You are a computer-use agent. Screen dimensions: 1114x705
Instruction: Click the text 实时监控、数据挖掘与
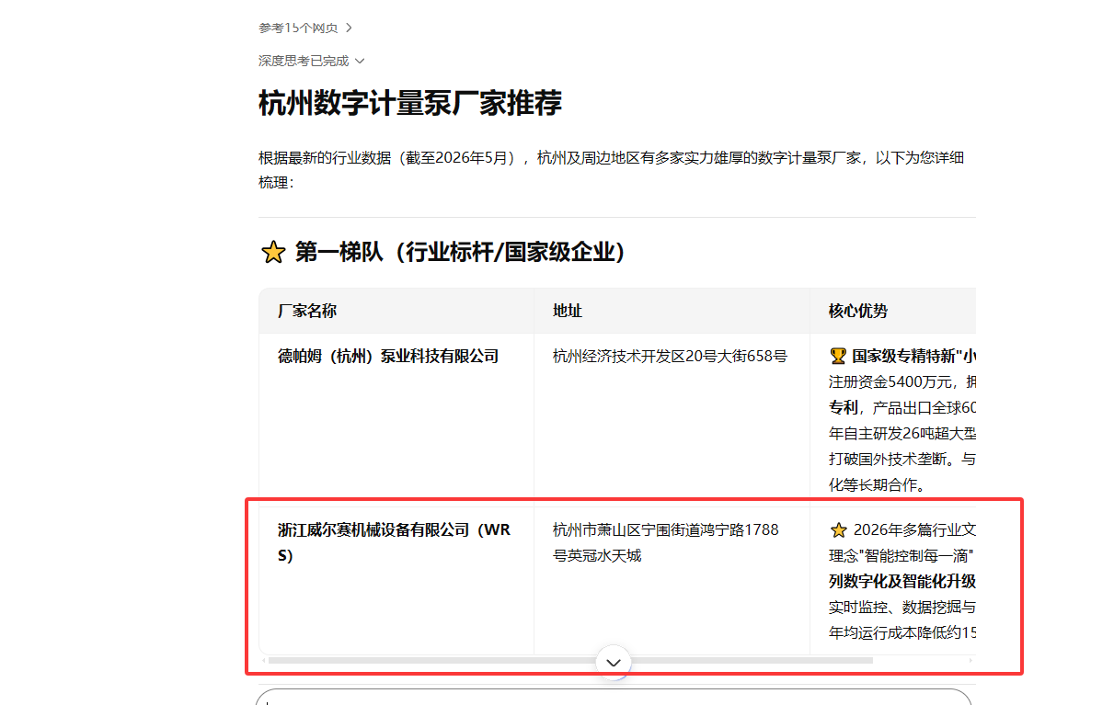tap(902, 607)
